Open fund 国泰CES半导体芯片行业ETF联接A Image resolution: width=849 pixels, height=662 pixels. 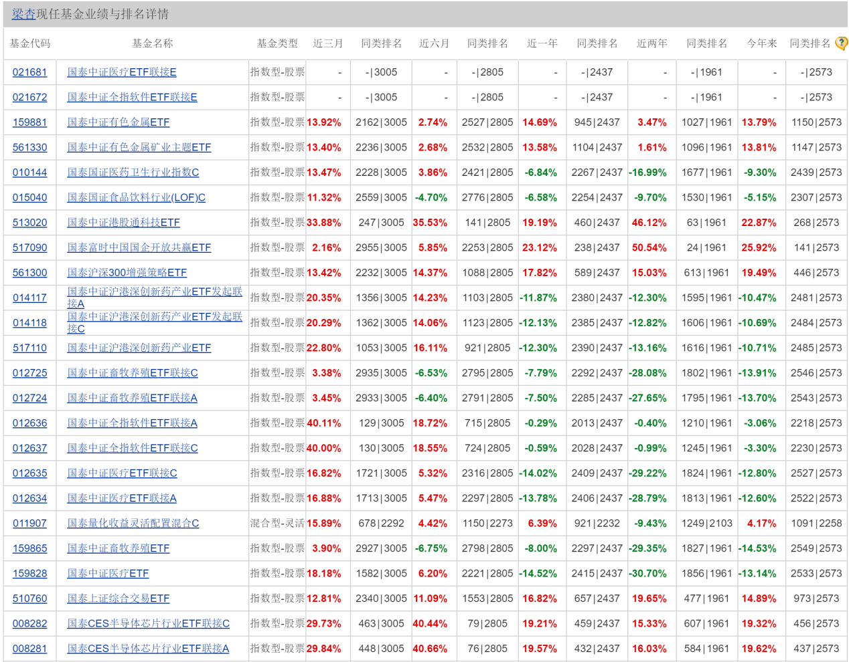click(x=148, y=649)
